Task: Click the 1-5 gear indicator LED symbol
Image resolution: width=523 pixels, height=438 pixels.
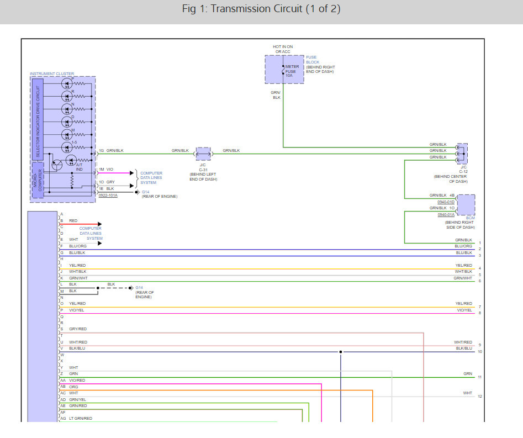Action: coord(66,147)
